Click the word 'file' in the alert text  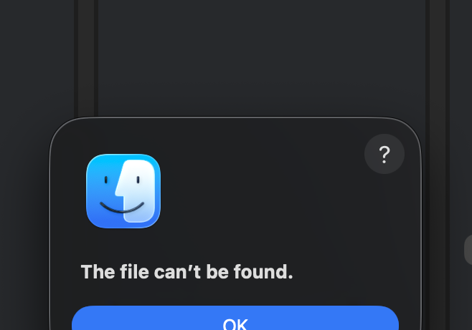tap(134, 272)
